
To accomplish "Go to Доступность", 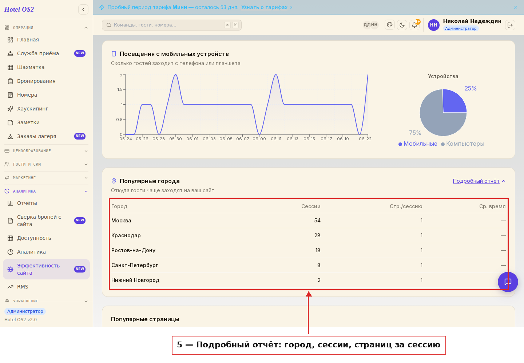I will 47,238.
